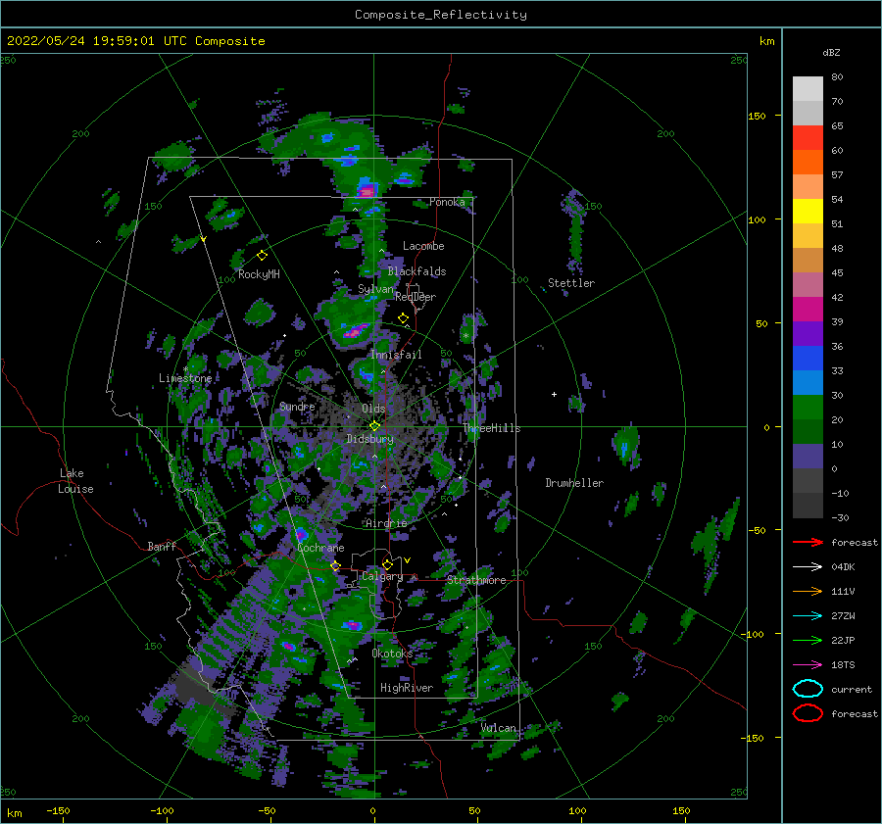This screenshot has width=882, height=824.
Task: Click the green 22JP arrow in legend
Action: (808, 640)
